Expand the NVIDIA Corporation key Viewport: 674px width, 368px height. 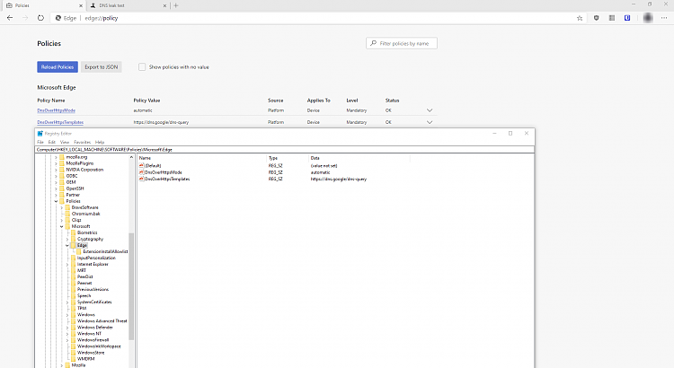[56, 170]
